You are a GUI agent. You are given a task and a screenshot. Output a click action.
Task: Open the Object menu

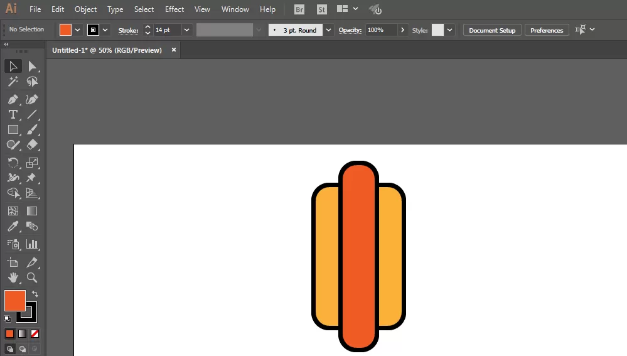[85, 9]
